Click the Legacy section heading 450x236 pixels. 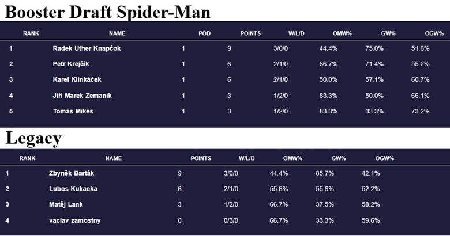(x=33, y=138)
